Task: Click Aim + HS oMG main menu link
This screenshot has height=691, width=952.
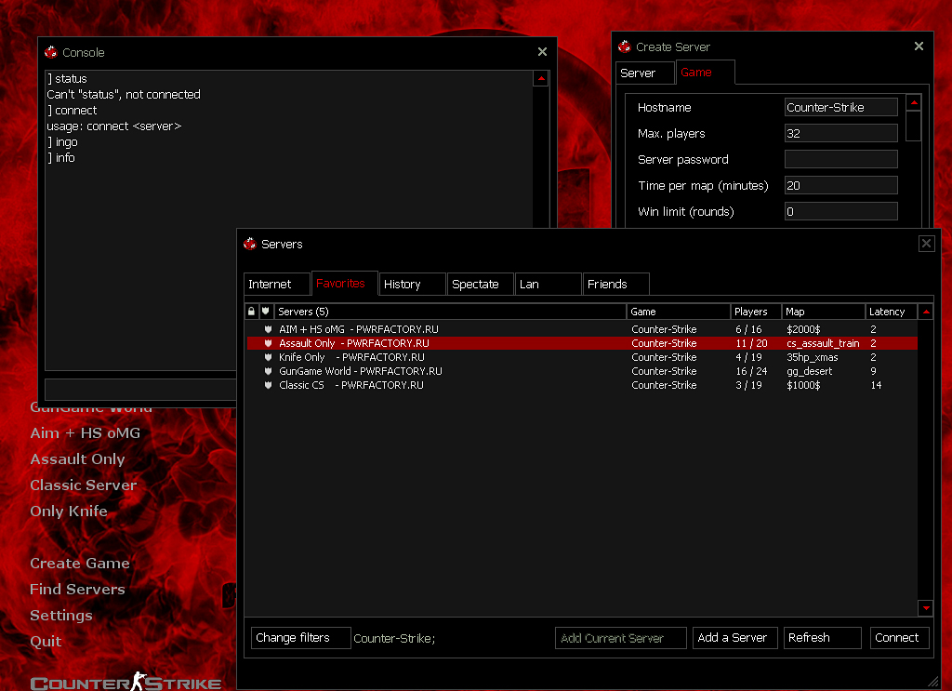Action: pyautogui.click(x=85, y=433)
